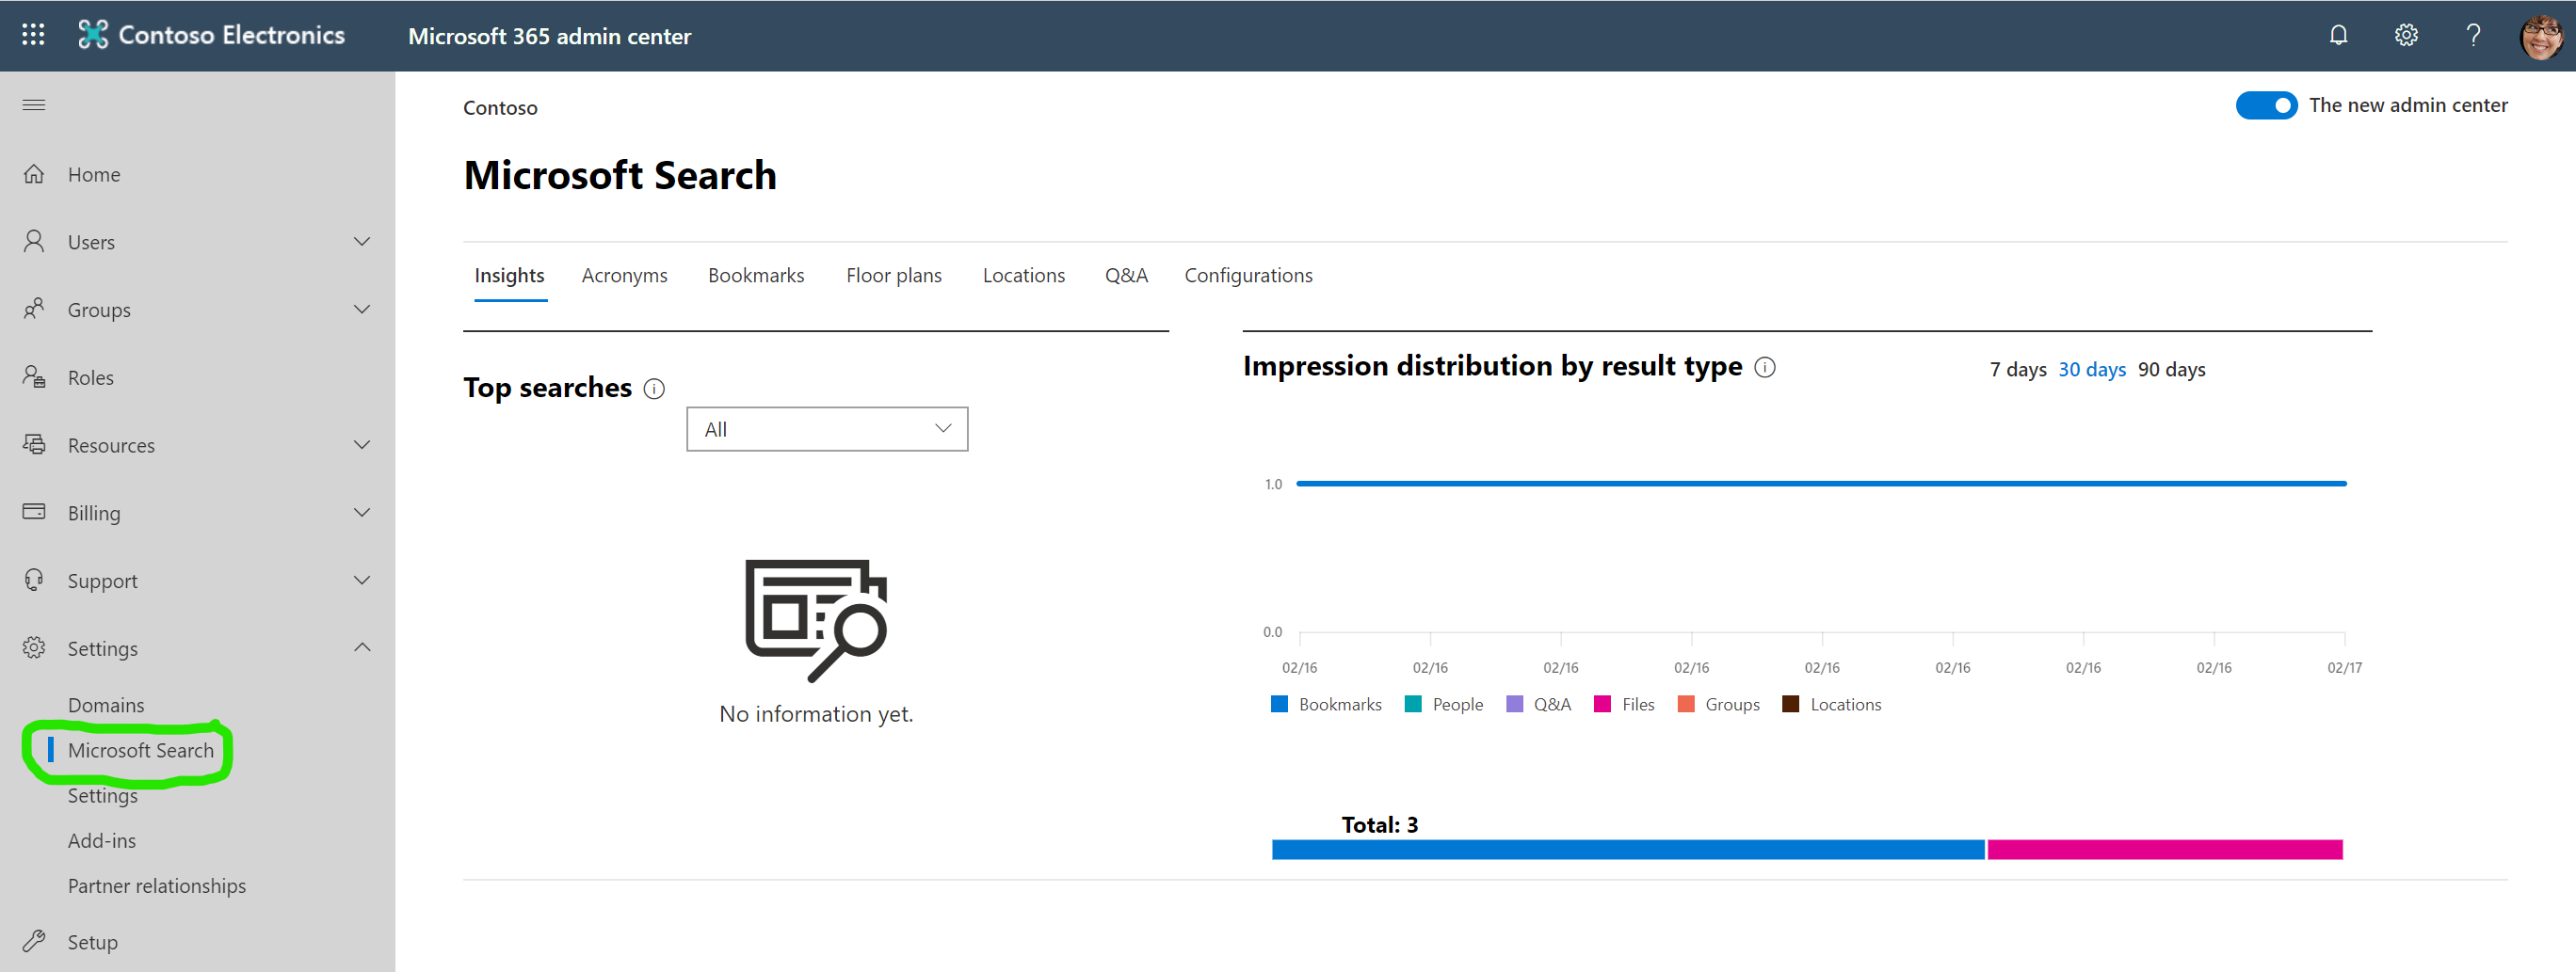The width and height of the screenshot is (2576, 972).
Task: Open Roles page label
Action: pyautogui.click(x=91, y=377)
